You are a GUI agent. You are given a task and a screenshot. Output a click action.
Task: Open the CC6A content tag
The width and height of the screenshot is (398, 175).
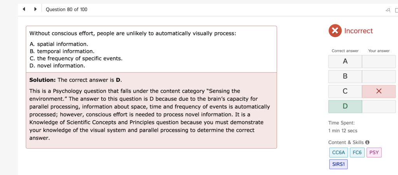coord(339,153)
